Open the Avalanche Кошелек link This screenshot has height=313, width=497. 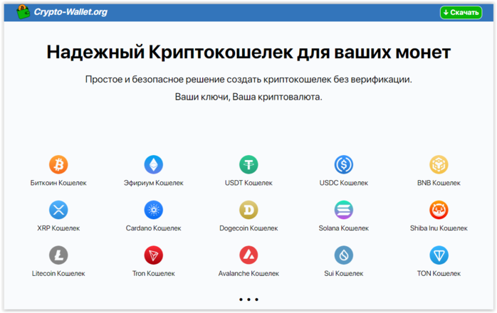tap(248, 273)
